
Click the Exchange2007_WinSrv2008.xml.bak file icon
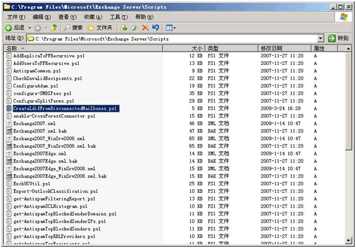[9, 146]
